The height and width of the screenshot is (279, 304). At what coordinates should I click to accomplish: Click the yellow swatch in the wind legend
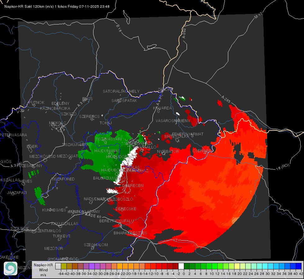[x=237, y=266]
